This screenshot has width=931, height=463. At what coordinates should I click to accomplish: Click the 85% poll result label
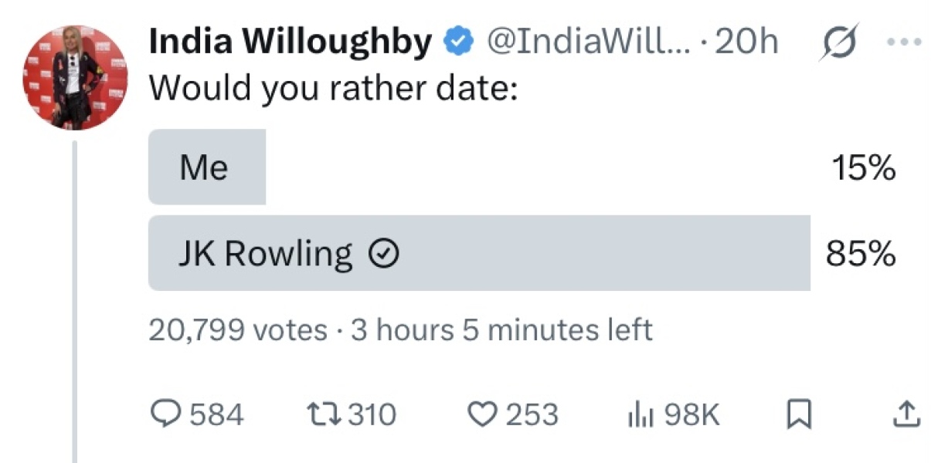click(x=861, y=253)
